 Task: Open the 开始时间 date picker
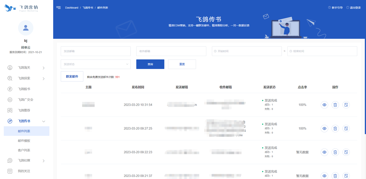(x=247, y=51)
